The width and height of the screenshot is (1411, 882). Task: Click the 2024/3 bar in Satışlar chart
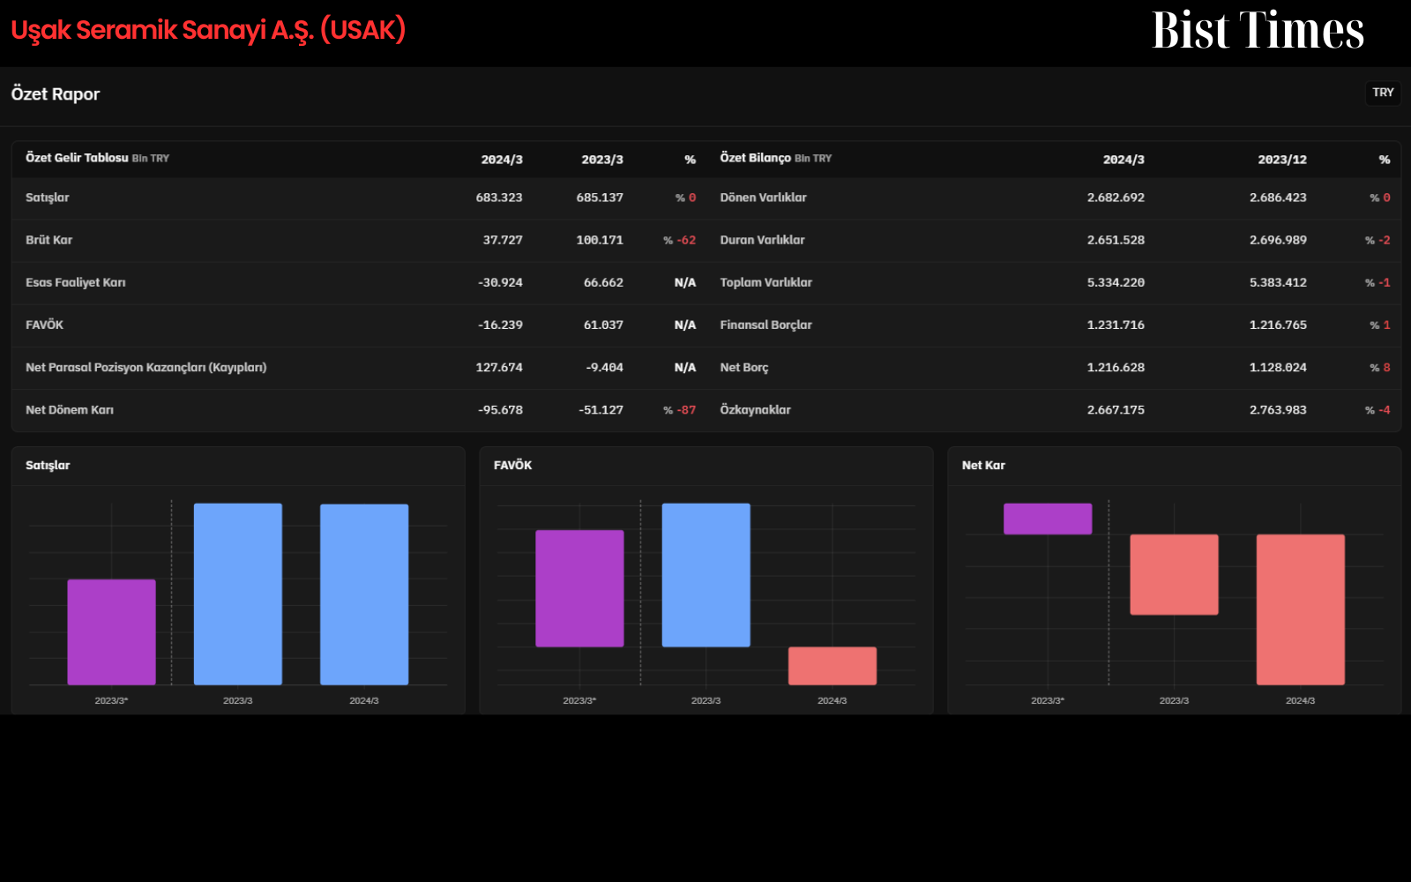(364, 594)
